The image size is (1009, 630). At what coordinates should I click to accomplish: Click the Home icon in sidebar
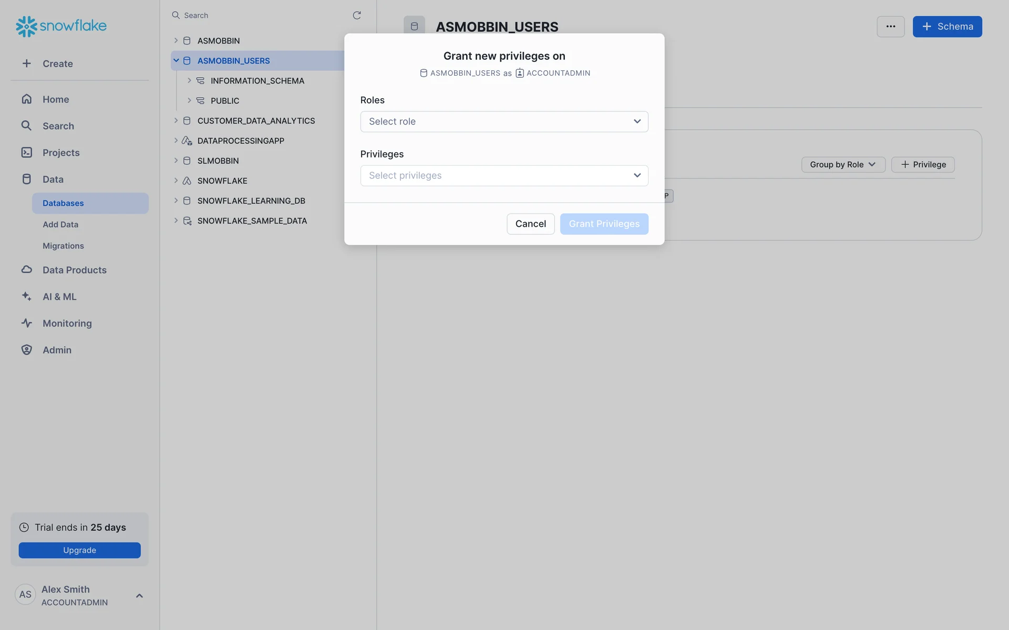tap(26, 99)
